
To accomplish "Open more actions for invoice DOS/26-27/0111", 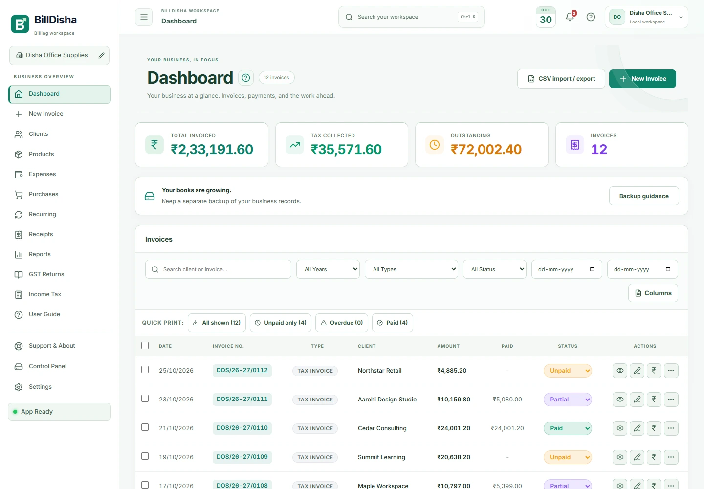I will (671, 400).
